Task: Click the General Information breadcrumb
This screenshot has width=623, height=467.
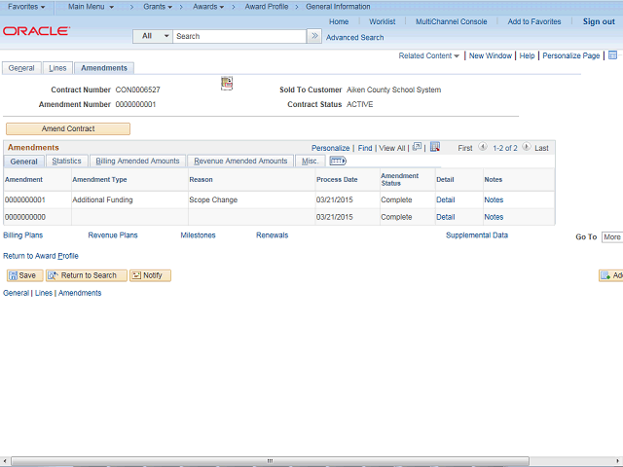Action: point(338,7)
